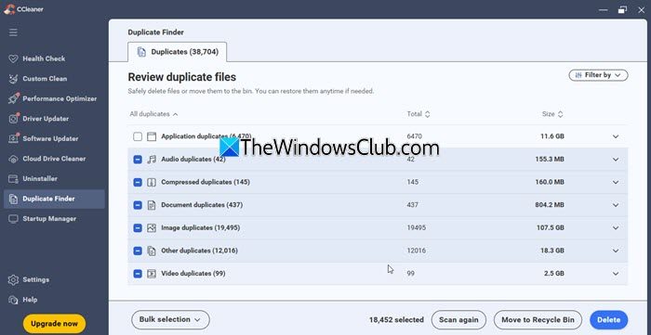Image resolution: width=651 pixels, height=335 pixels.
Task: Expand the Other duplicates row chevron
Action: pyautogui.click(x=616, y=251)
